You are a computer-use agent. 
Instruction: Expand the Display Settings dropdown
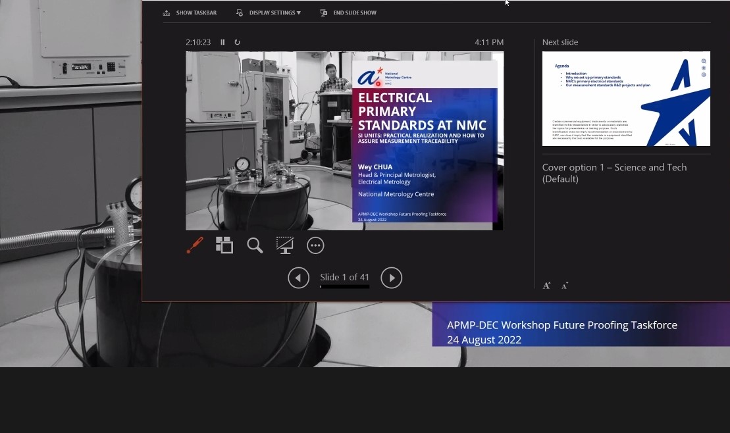click(x=269, y=13)
